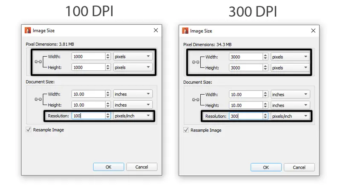Click OK in the 300 DPI dialog
The height and width of the screenshot is (186, 341).
(x=266, y=167)
